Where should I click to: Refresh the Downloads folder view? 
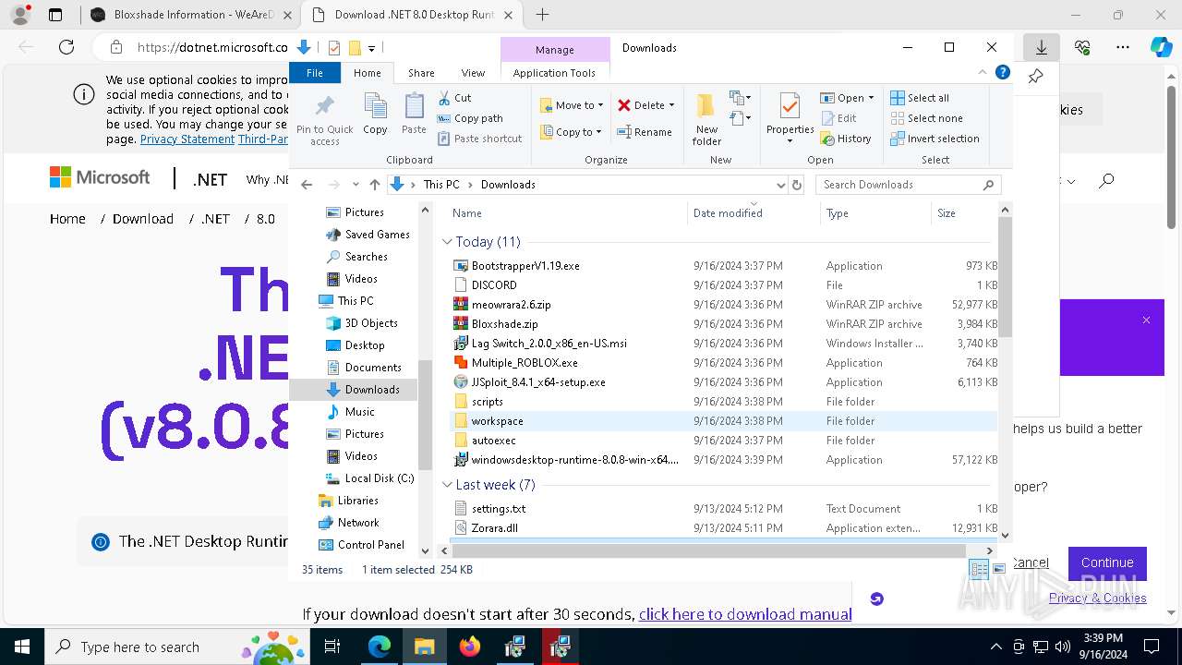click(x=797, y=185)
